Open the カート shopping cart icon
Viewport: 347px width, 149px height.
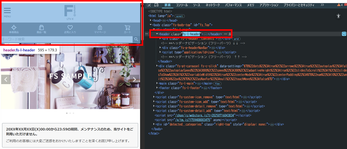coord(127,28)
